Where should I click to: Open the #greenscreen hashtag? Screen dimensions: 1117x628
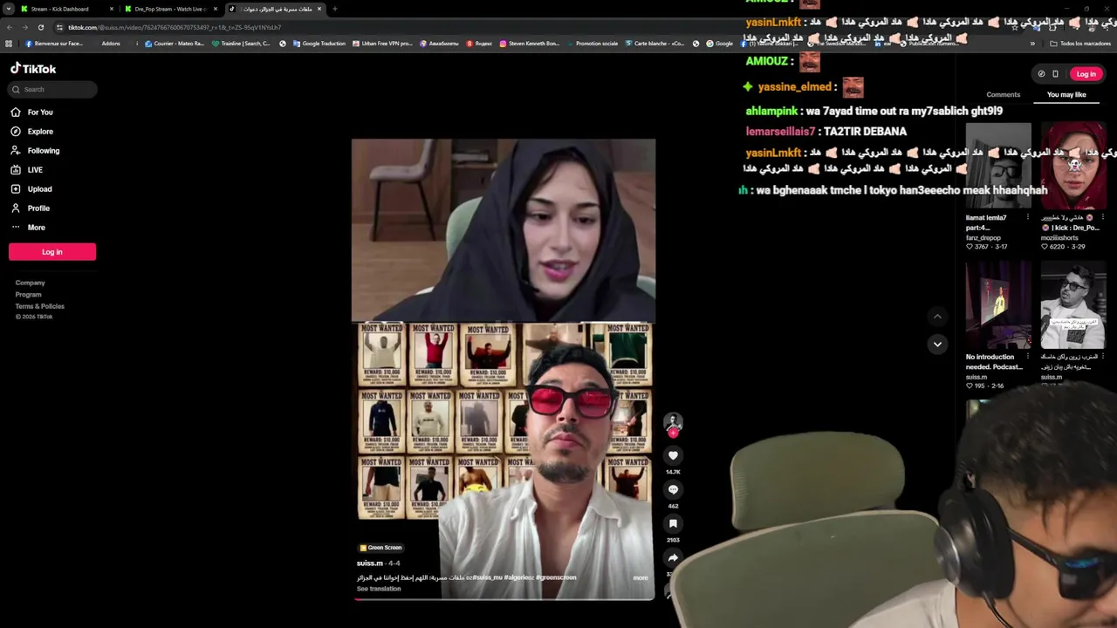(556, 577)
